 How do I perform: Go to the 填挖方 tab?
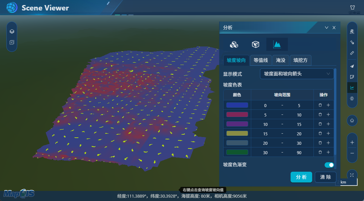[x=300, y=60]
